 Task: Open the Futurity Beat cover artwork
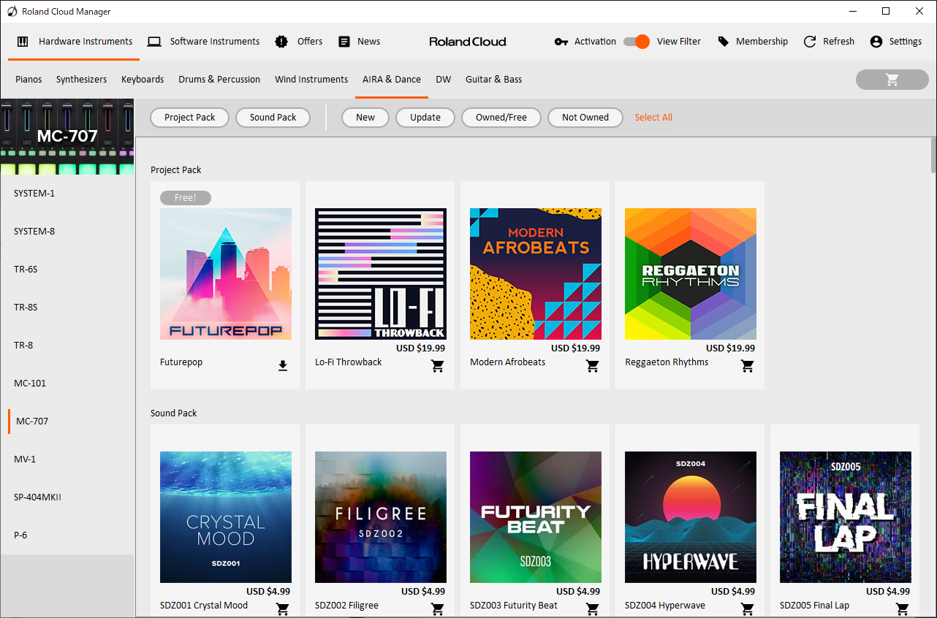[536, 517]
